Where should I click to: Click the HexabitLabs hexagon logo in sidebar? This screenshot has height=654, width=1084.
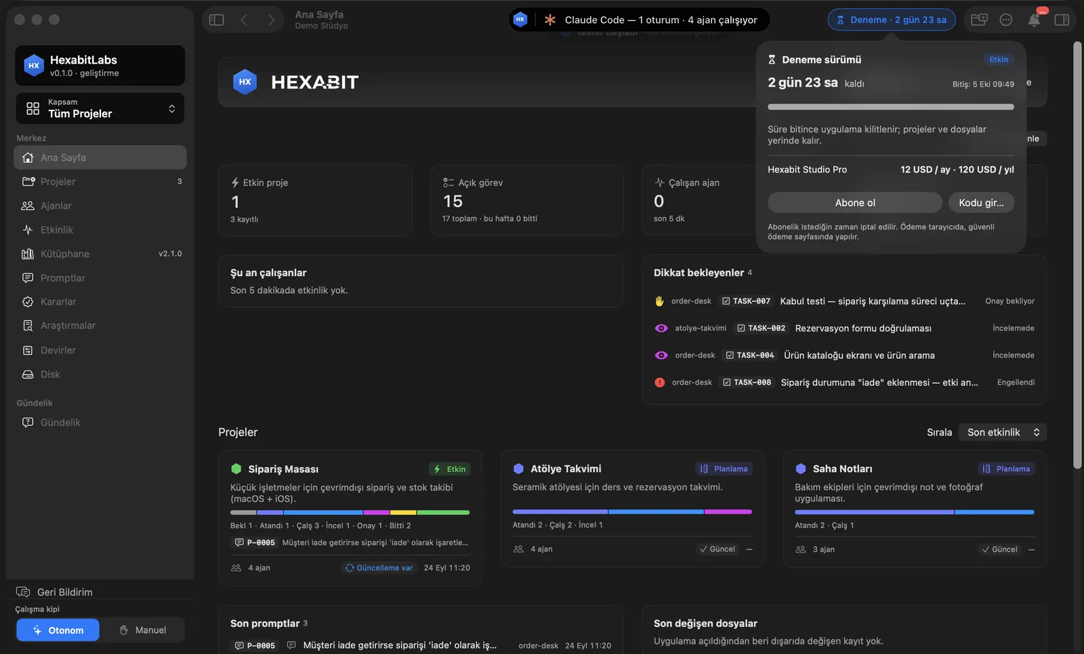(34, 66)
